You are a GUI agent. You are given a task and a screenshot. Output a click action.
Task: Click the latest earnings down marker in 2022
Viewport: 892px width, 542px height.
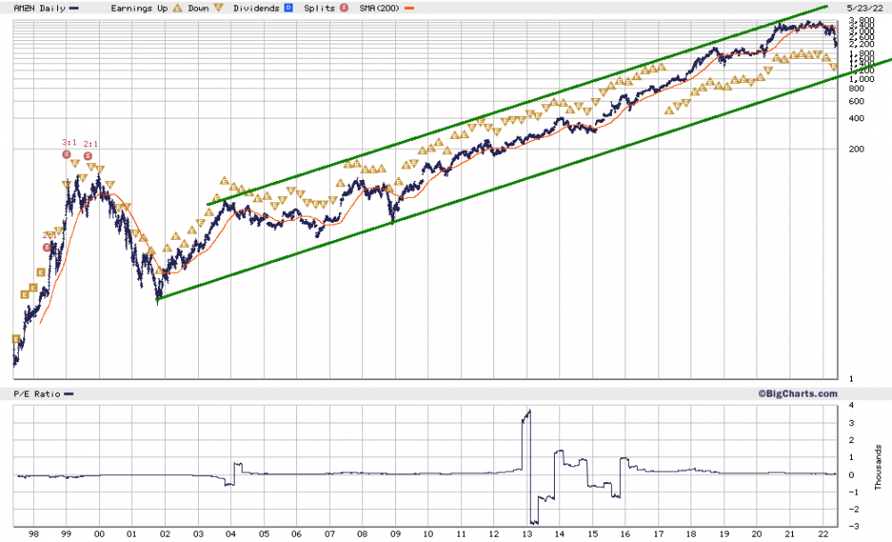[834, 67]
